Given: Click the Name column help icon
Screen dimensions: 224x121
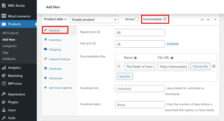Looking at the screenshot, I should (x=135, y=58).
